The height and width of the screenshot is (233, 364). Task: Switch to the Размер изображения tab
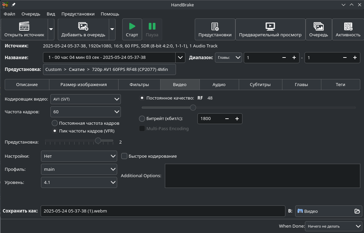(x=84, y=84)
